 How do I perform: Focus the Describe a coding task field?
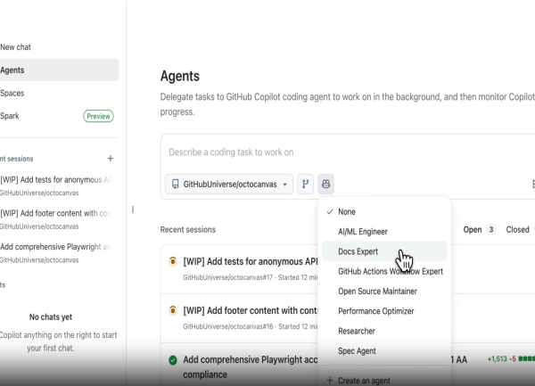(348, 152)
